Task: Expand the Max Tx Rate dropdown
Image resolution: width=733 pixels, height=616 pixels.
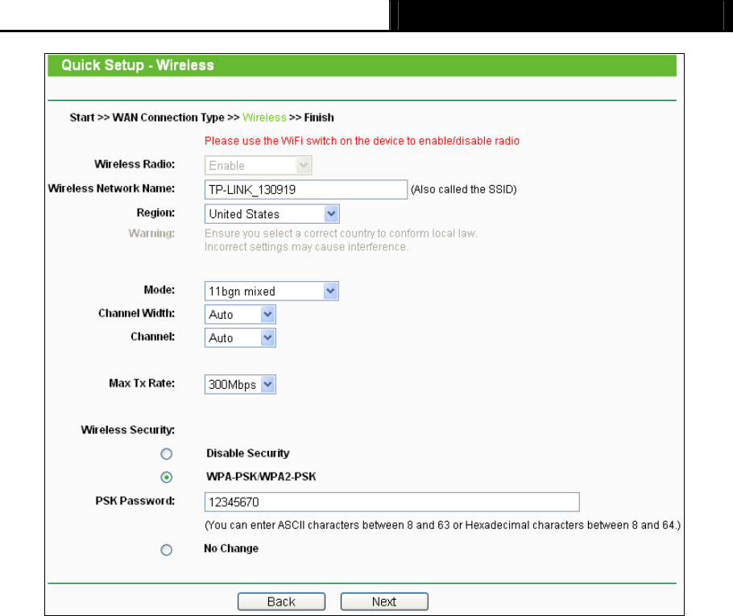Action: tap(240, 385)
